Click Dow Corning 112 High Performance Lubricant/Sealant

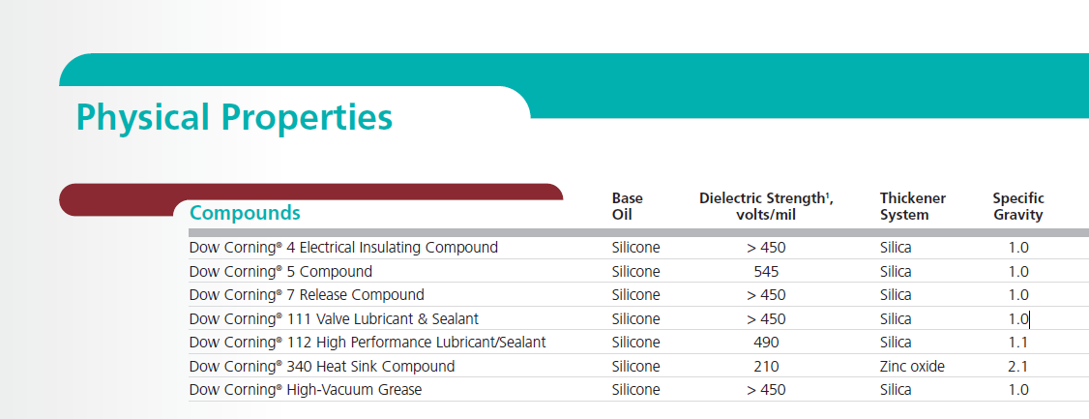click(x=368, y=343)
